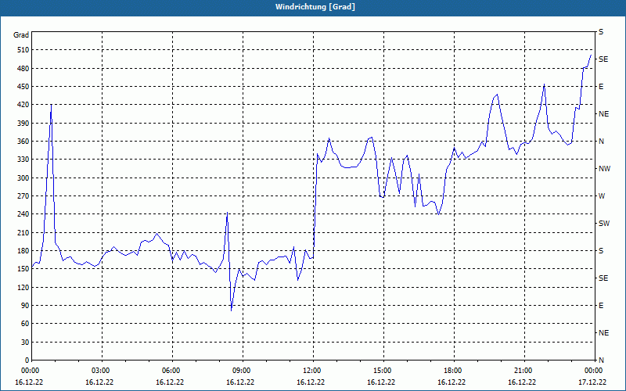Click the 16.12.22 date under 12:00
This screenshot has height=391, width=626.
coord(311,382)
